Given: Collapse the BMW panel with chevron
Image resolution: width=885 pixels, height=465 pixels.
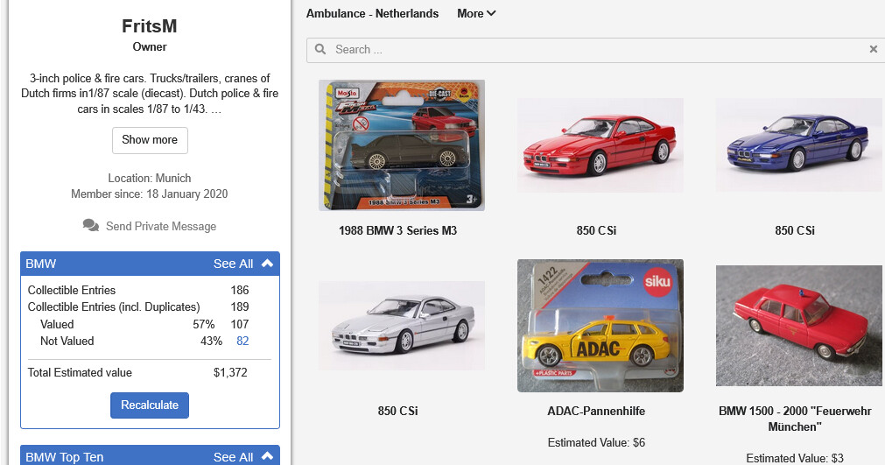Looking at the screenshot, I should pyautogui.click(x=268, y=264).
